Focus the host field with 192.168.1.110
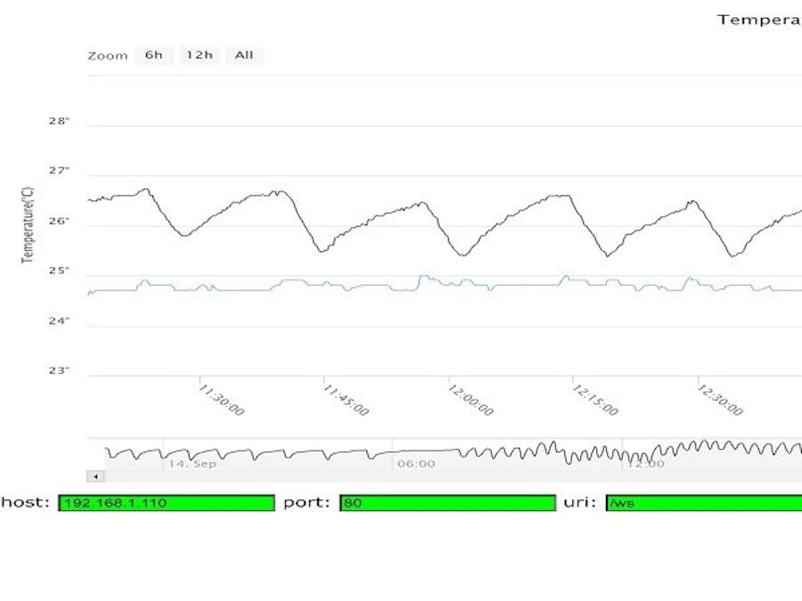 (167, 503)
